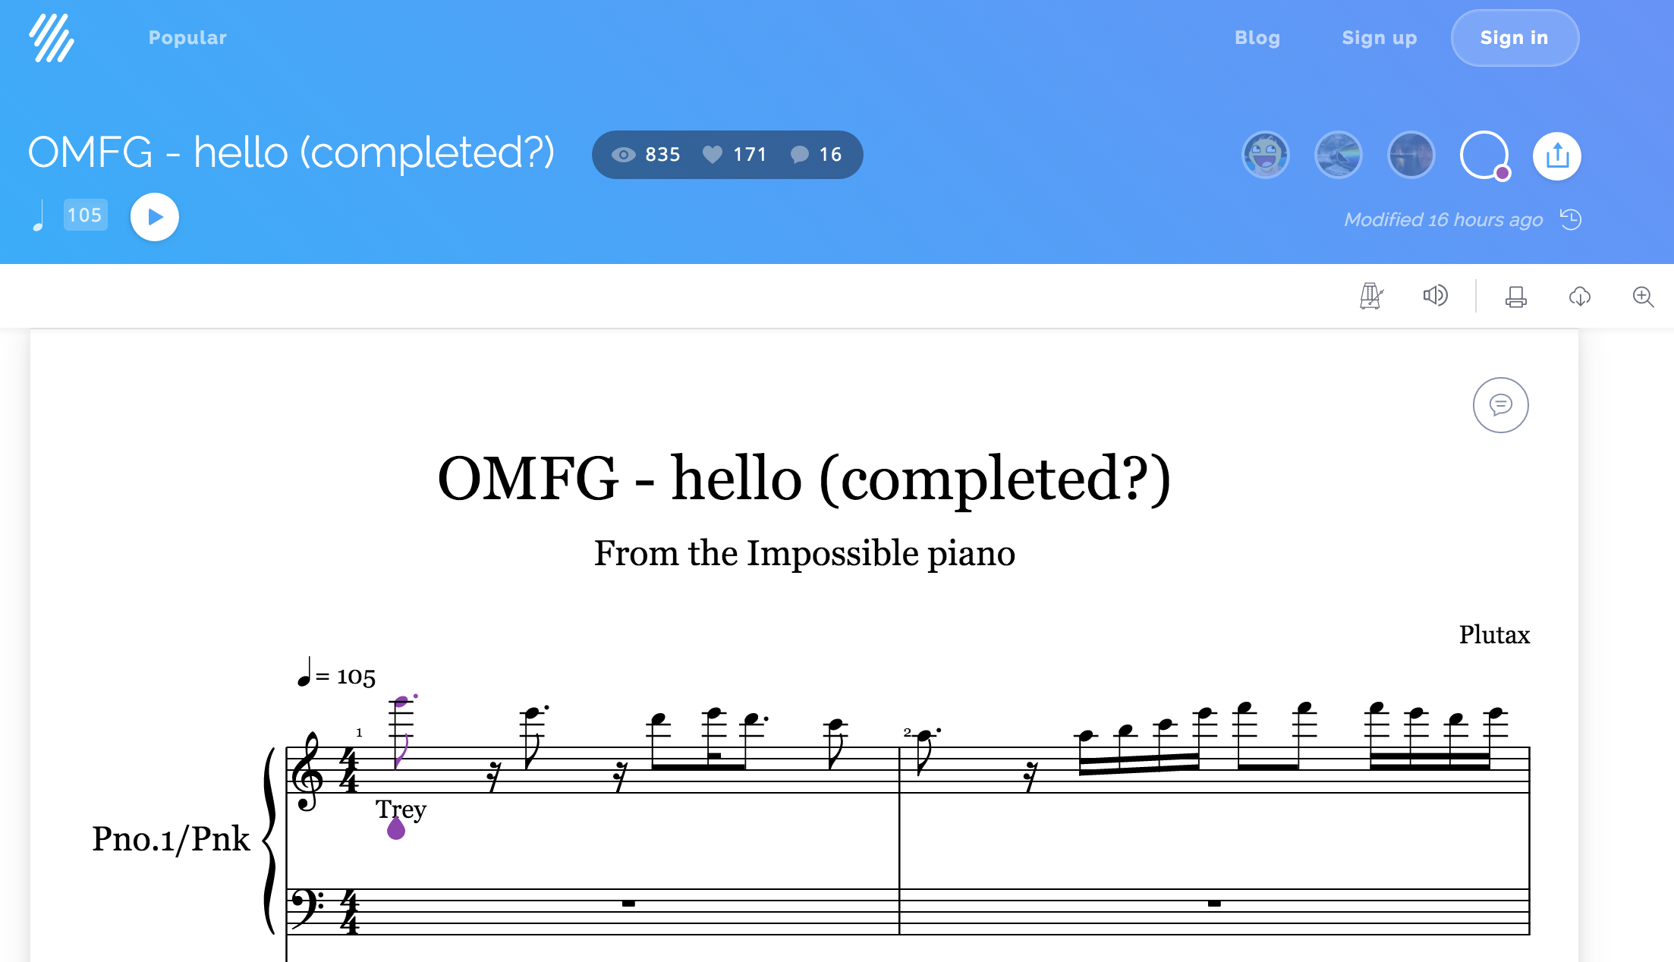
Task: Click the bass clef whole rest in measure 1
Action: (628, 904)
